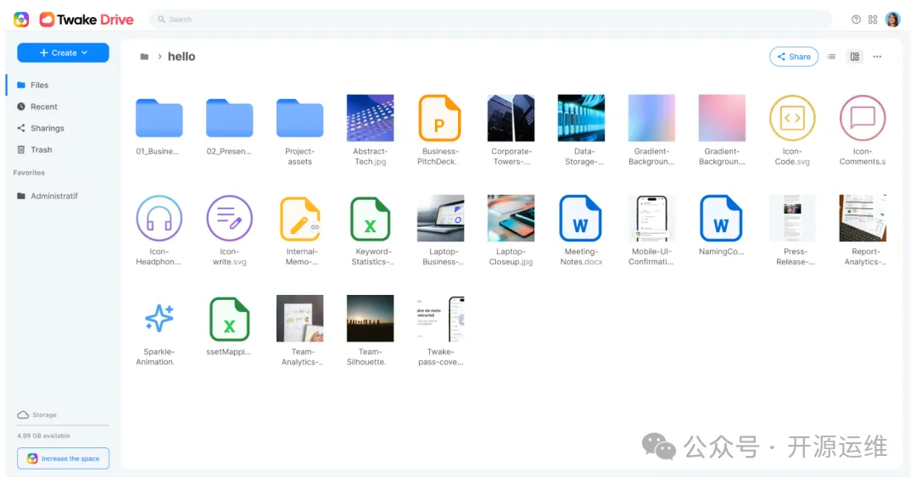Open the three-dots more options menu
This screenshot has width=916, height=483.
pos(877,57)
